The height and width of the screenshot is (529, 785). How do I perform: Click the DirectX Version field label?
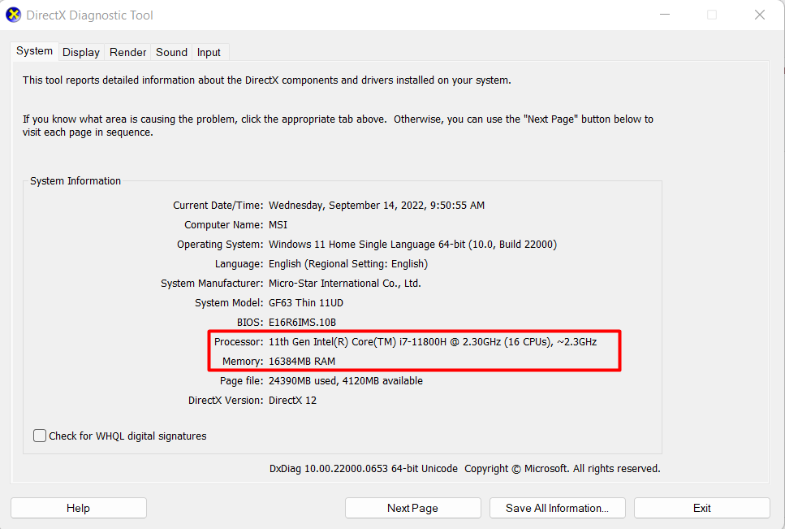point(226,401)
